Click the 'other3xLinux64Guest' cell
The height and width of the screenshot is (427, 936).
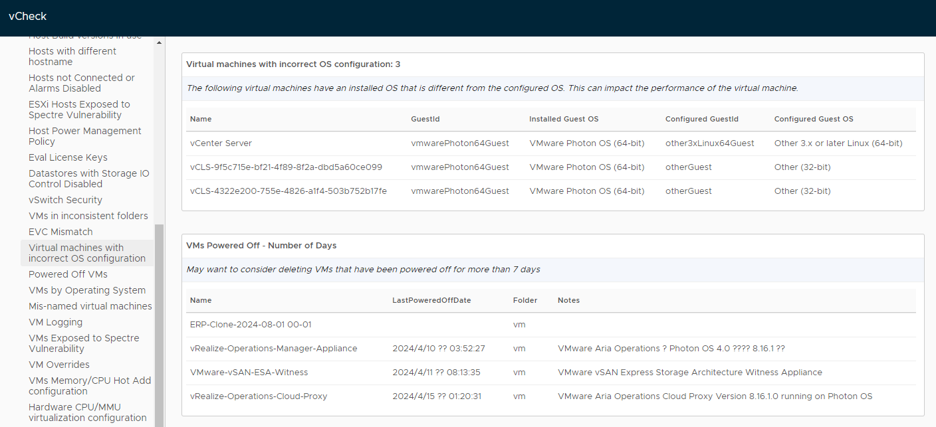click(710, 143)
